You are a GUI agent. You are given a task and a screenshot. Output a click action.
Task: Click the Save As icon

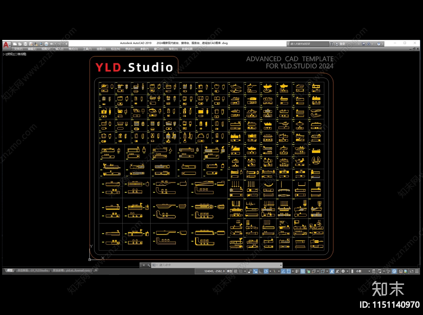point(31,44)
